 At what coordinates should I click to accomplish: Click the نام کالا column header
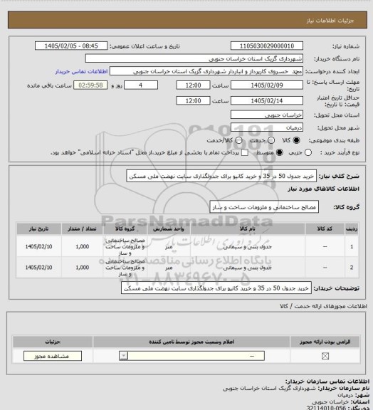[248, 228]
